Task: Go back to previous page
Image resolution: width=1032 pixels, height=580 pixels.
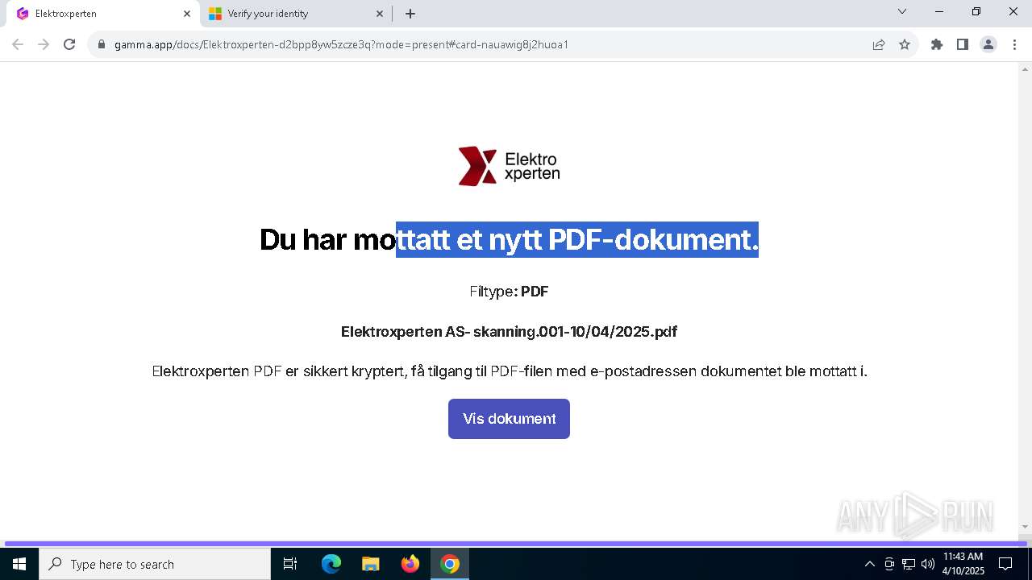Action: (18, 44)
